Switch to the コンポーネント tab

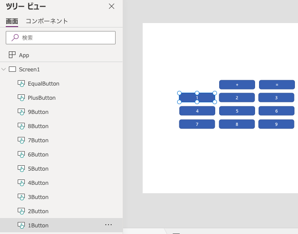click(x=47, y=21)
